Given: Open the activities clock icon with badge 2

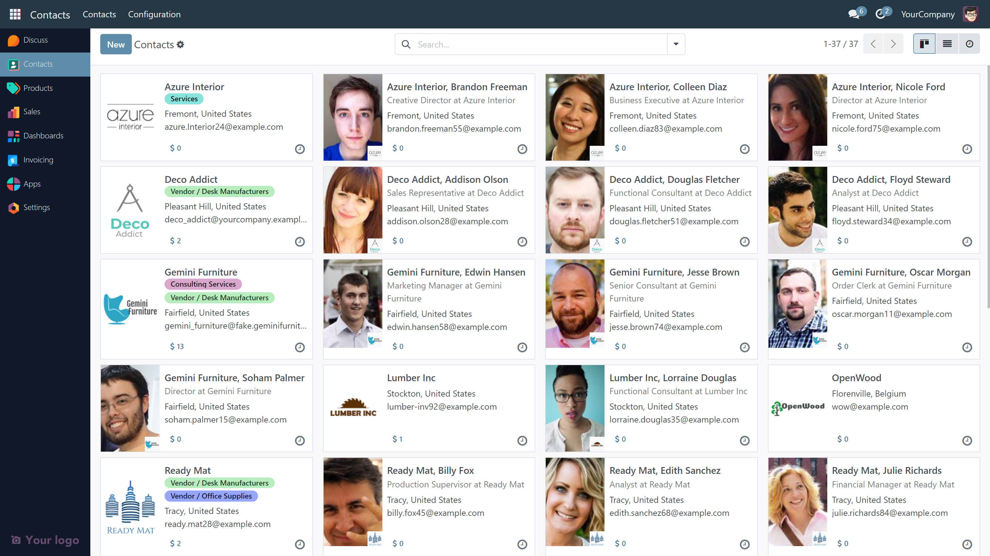Looking at the screenshot, I should point(880,14).
